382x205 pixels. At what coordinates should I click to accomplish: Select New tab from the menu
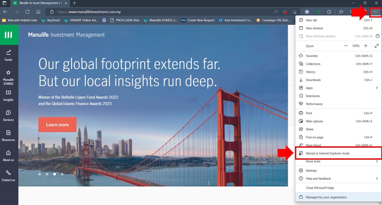tap(338, 20)
